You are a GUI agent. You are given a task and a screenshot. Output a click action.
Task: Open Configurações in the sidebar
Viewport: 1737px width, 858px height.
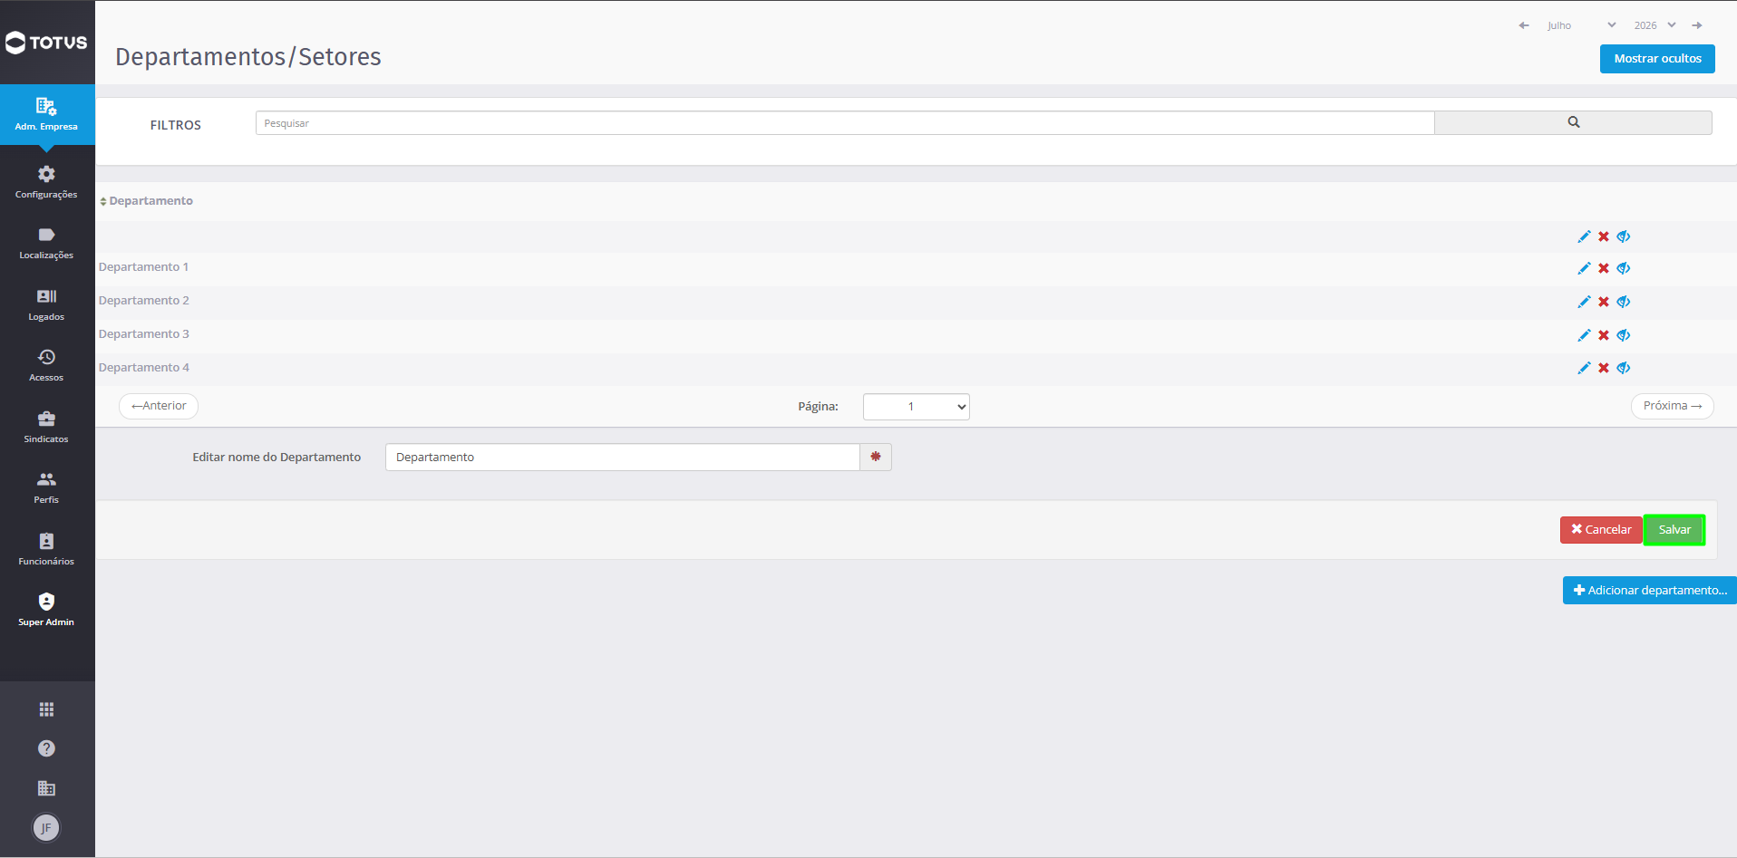[46, 182]
